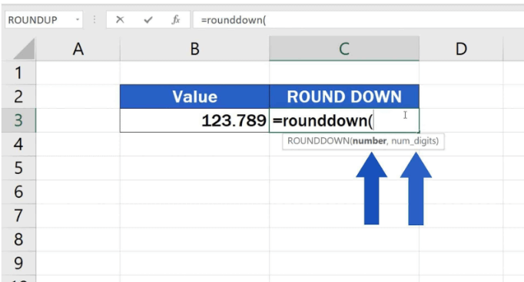Select column D header
Viewport: 524px width, 282px height.
click(x=461, y=49)
